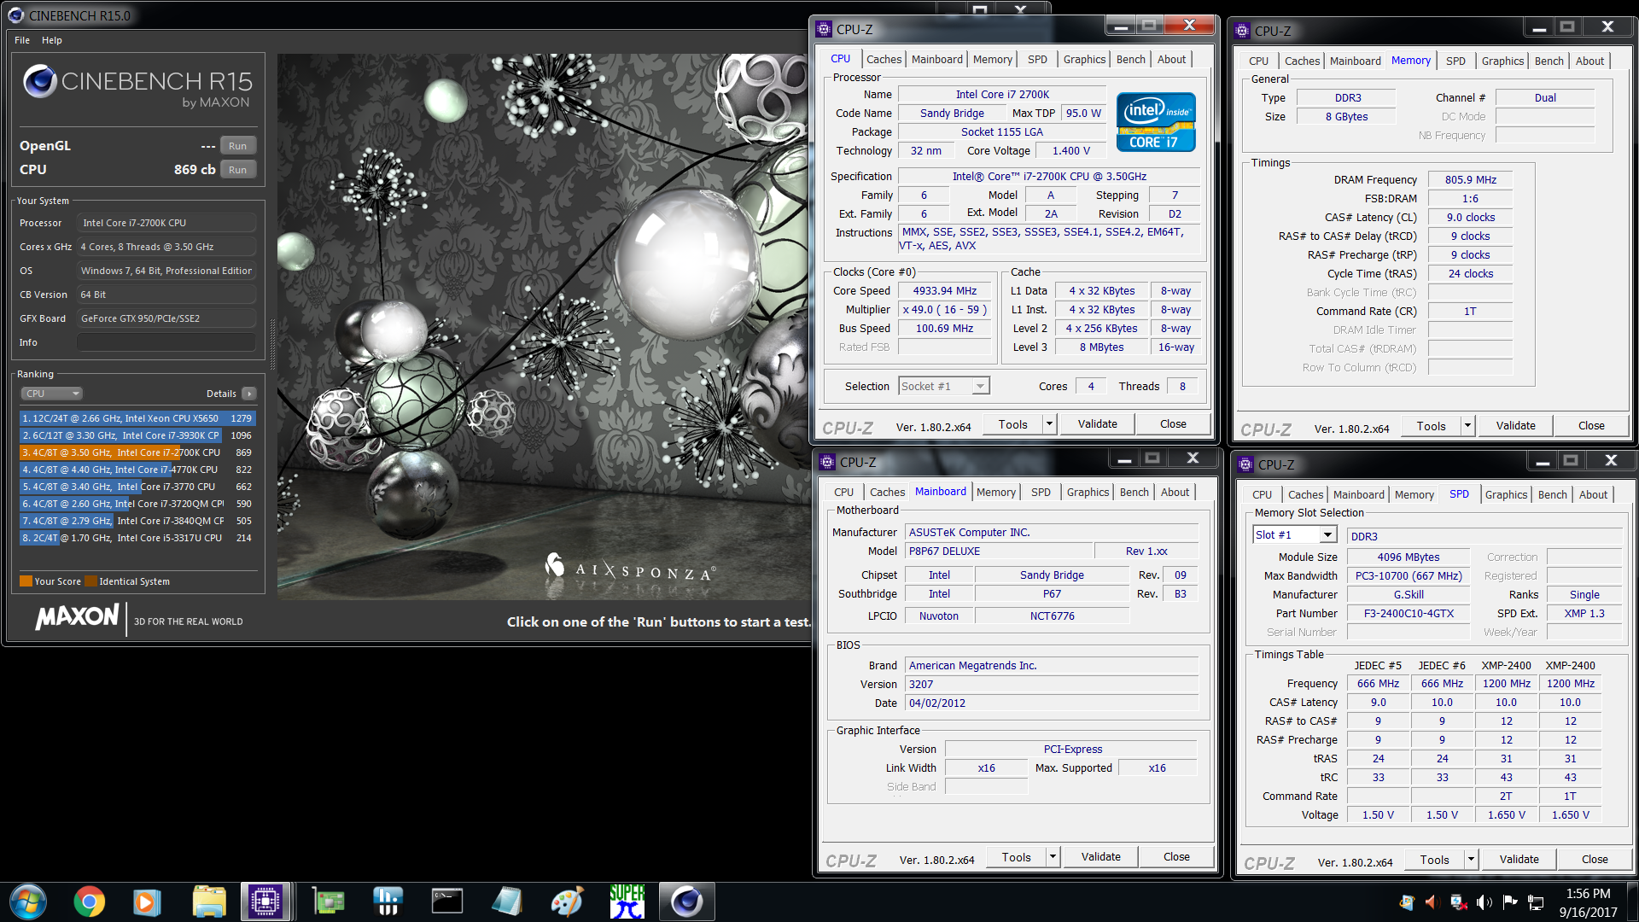
Task: Expand Tools dropdown arrow in Memory window
Action: [x=1467, y=426]
